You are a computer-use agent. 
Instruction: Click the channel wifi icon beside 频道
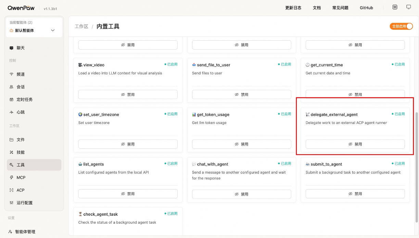click(12, 74)
